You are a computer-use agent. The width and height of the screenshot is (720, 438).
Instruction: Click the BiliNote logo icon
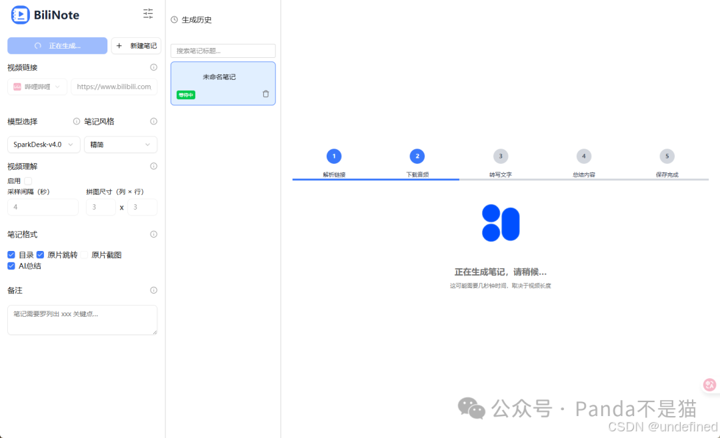(20, 15)
